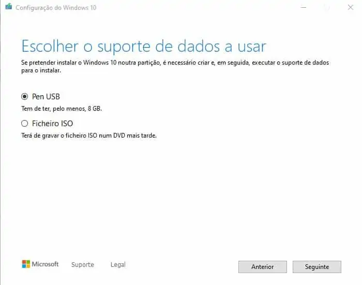This screenshot has height=285, width=362.
Task: Select the Pen USB radio button
Action: click(24, 96)
